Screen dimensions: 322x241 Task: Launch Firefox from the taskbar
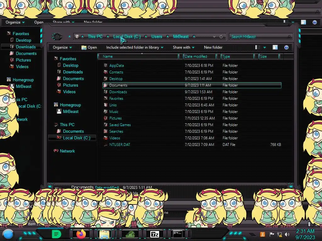(x=81, y=234)
